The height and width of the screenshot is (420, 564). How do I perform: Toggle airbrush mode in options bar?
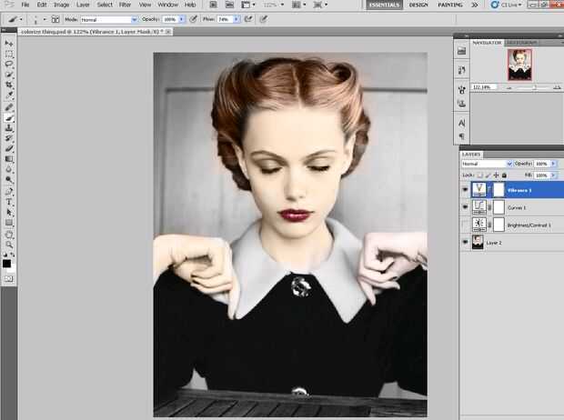[248, 19]
